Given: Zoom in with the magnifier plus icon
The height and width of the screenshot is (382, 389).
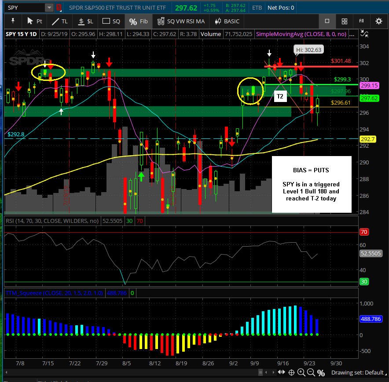Looking at the screenshot, I should pos(301,372).
